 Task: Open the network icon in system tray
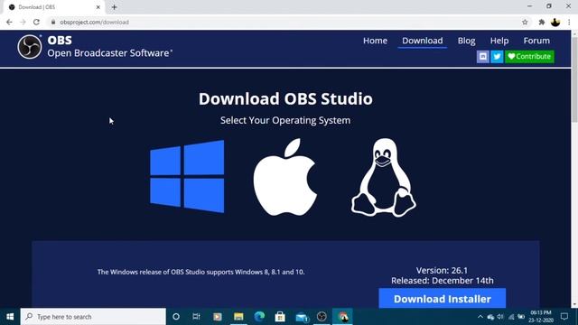coord(511,317)
